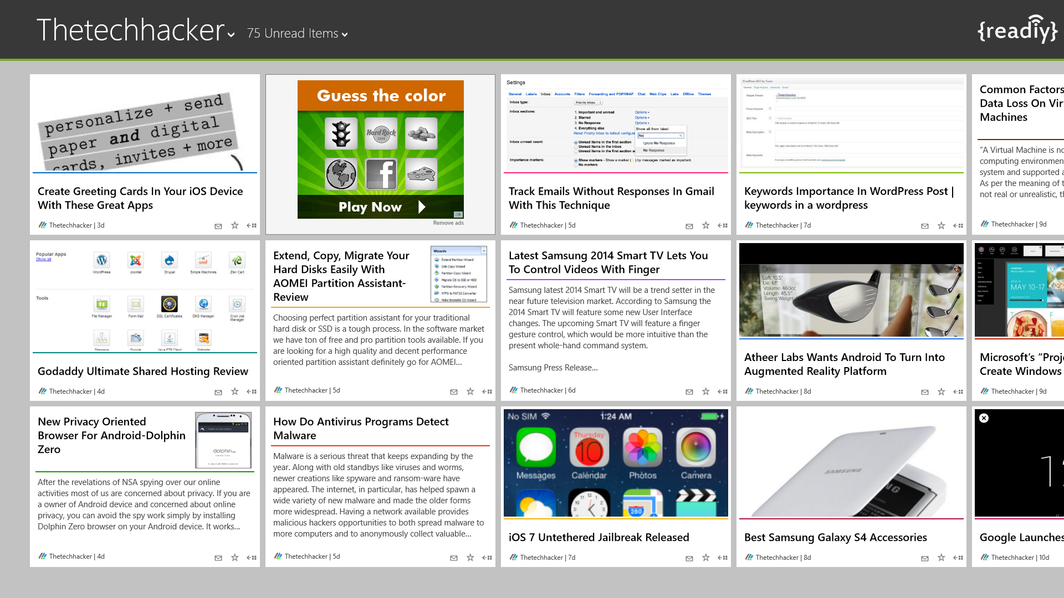Open Atheer Labs Wants Android title
This screenshot has height=598, width=1064.
845,364
